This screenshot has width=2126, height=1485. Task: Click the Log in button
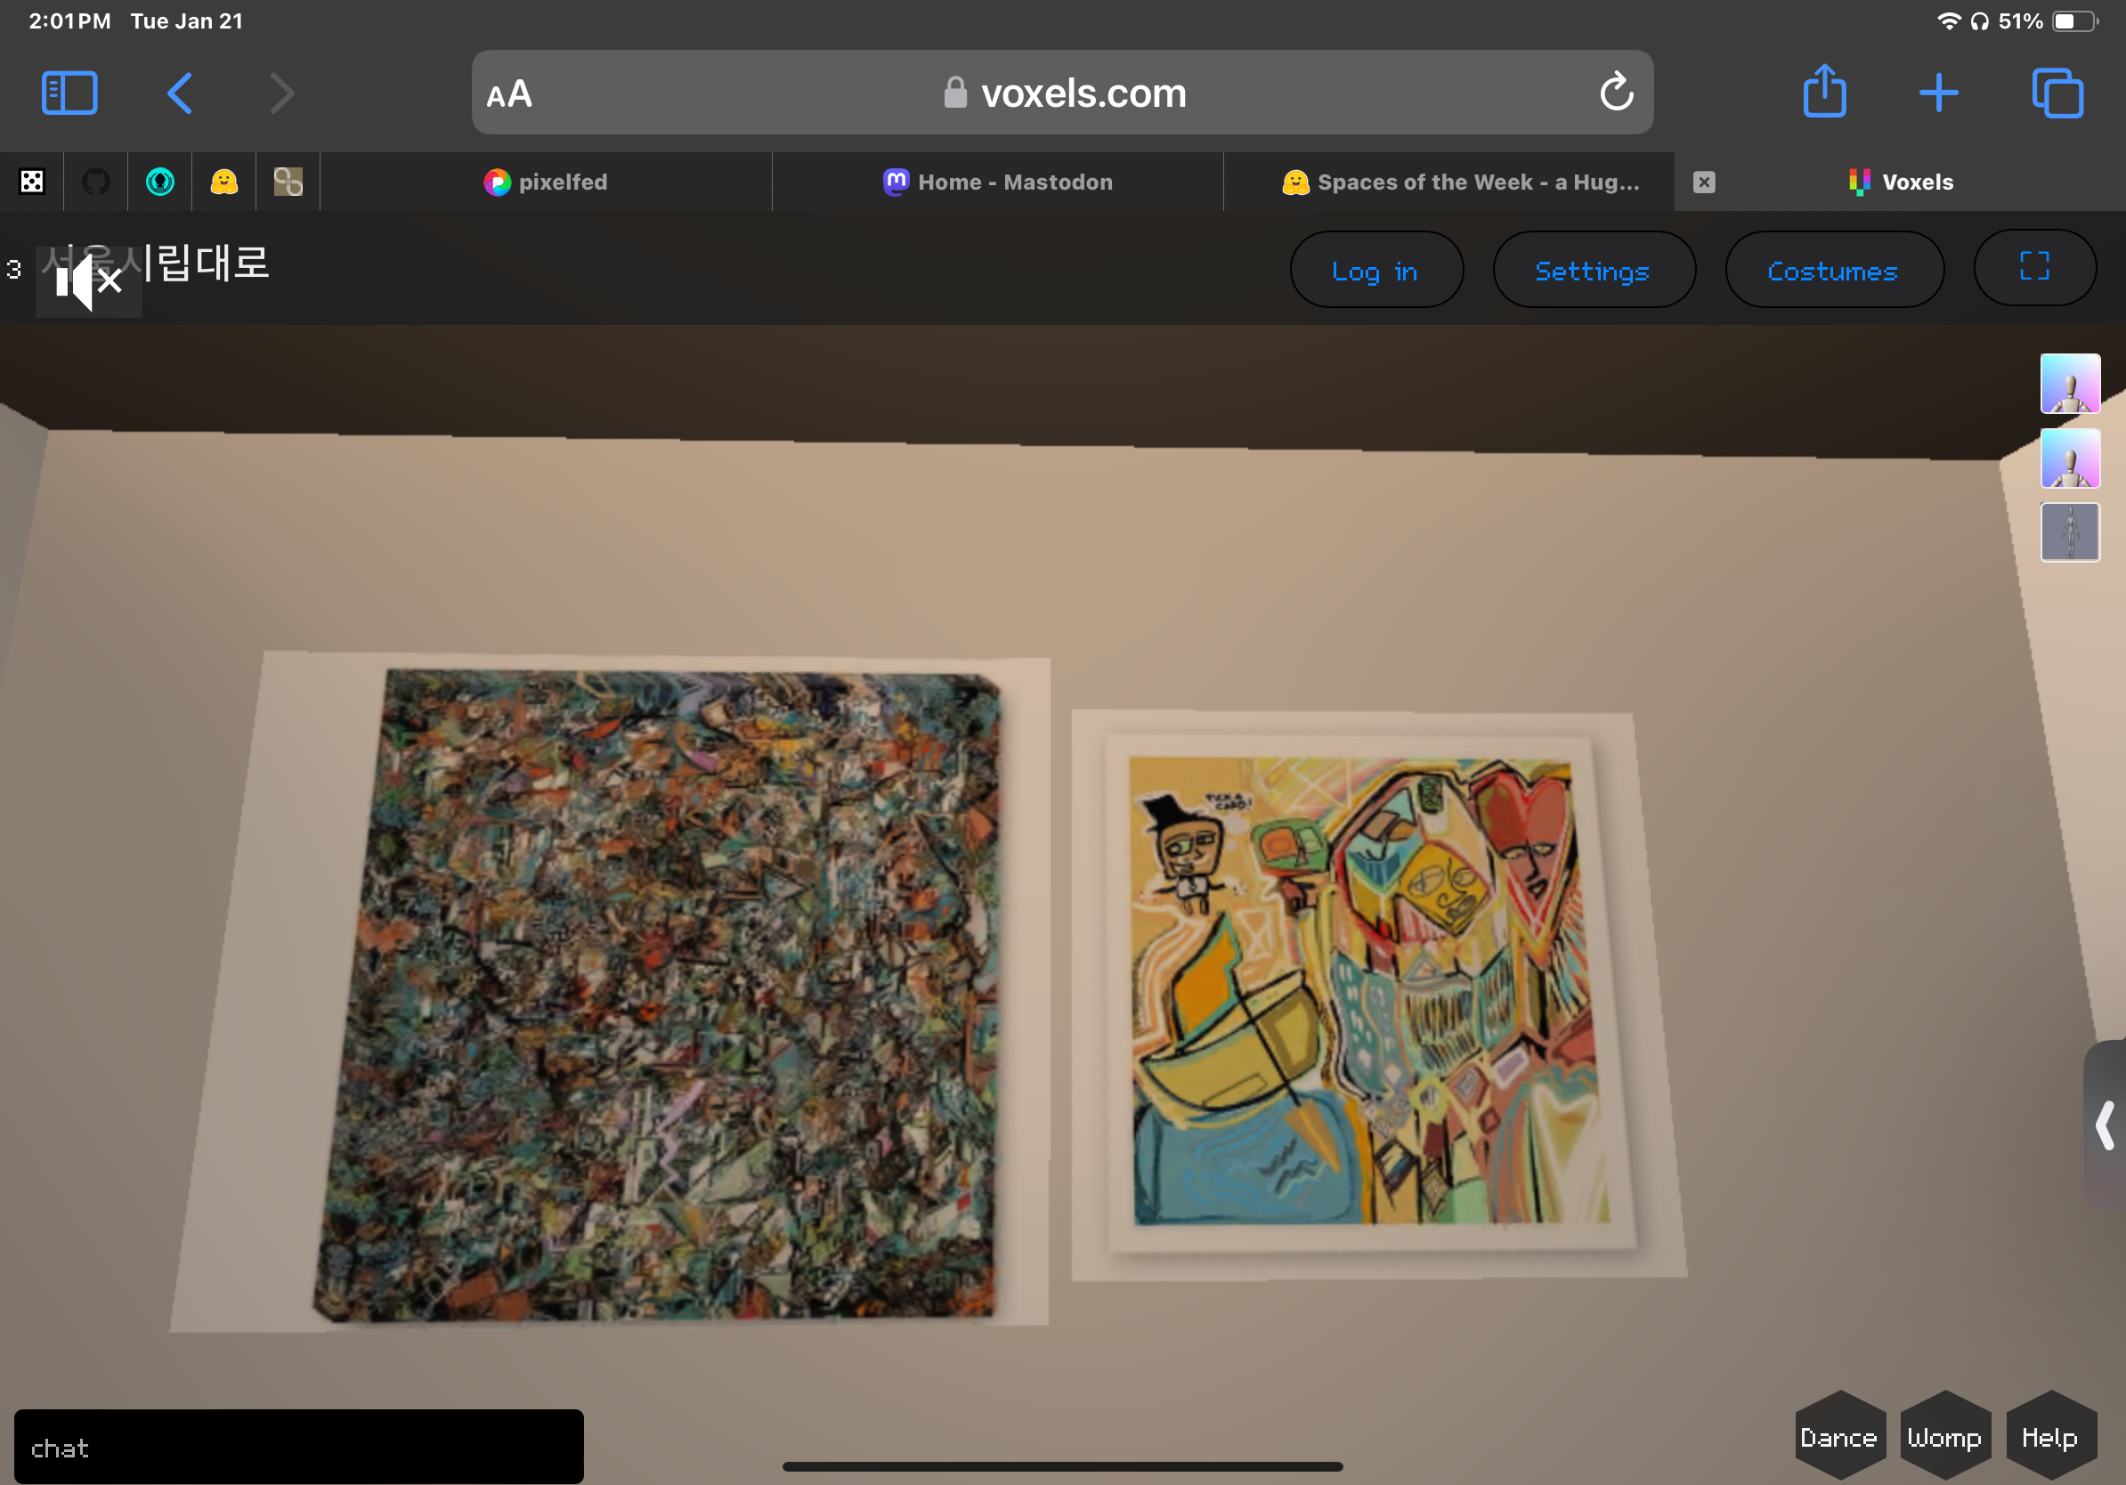(1376, 271)
